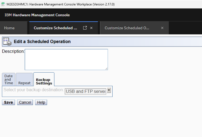The width and height of the screenshot is (202, 137).
Task: Switch to the inactive Customize Scheduled O... tab
Action: 127,28
